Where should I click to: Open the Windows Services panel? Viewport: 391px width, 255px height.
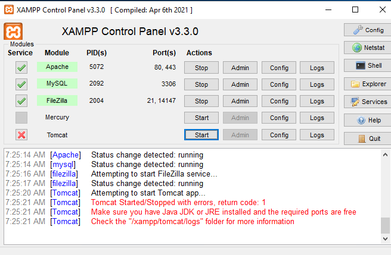368,102
